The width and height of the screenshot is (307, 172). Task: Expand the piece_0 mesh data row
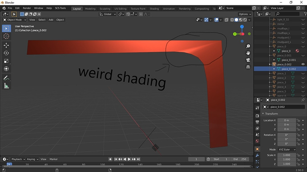click(274, 51)
